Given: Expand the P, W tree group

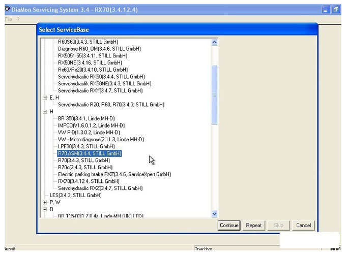Looking at the screenshot, I should pyautogui.click(x=45, y=202).
